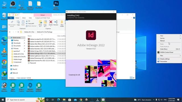The height and width of the screenshot is (102, 182).
Task: Open NVIDIA Control Panel menu entry
Action: click(x=169, y=52)
